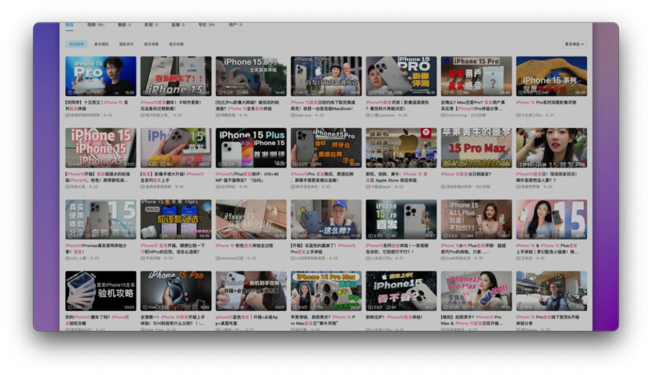Open iPhone 15 Pro 用户真实感受 thumbnail
Viewport: 652px width, 375px height.
(476, 76)
